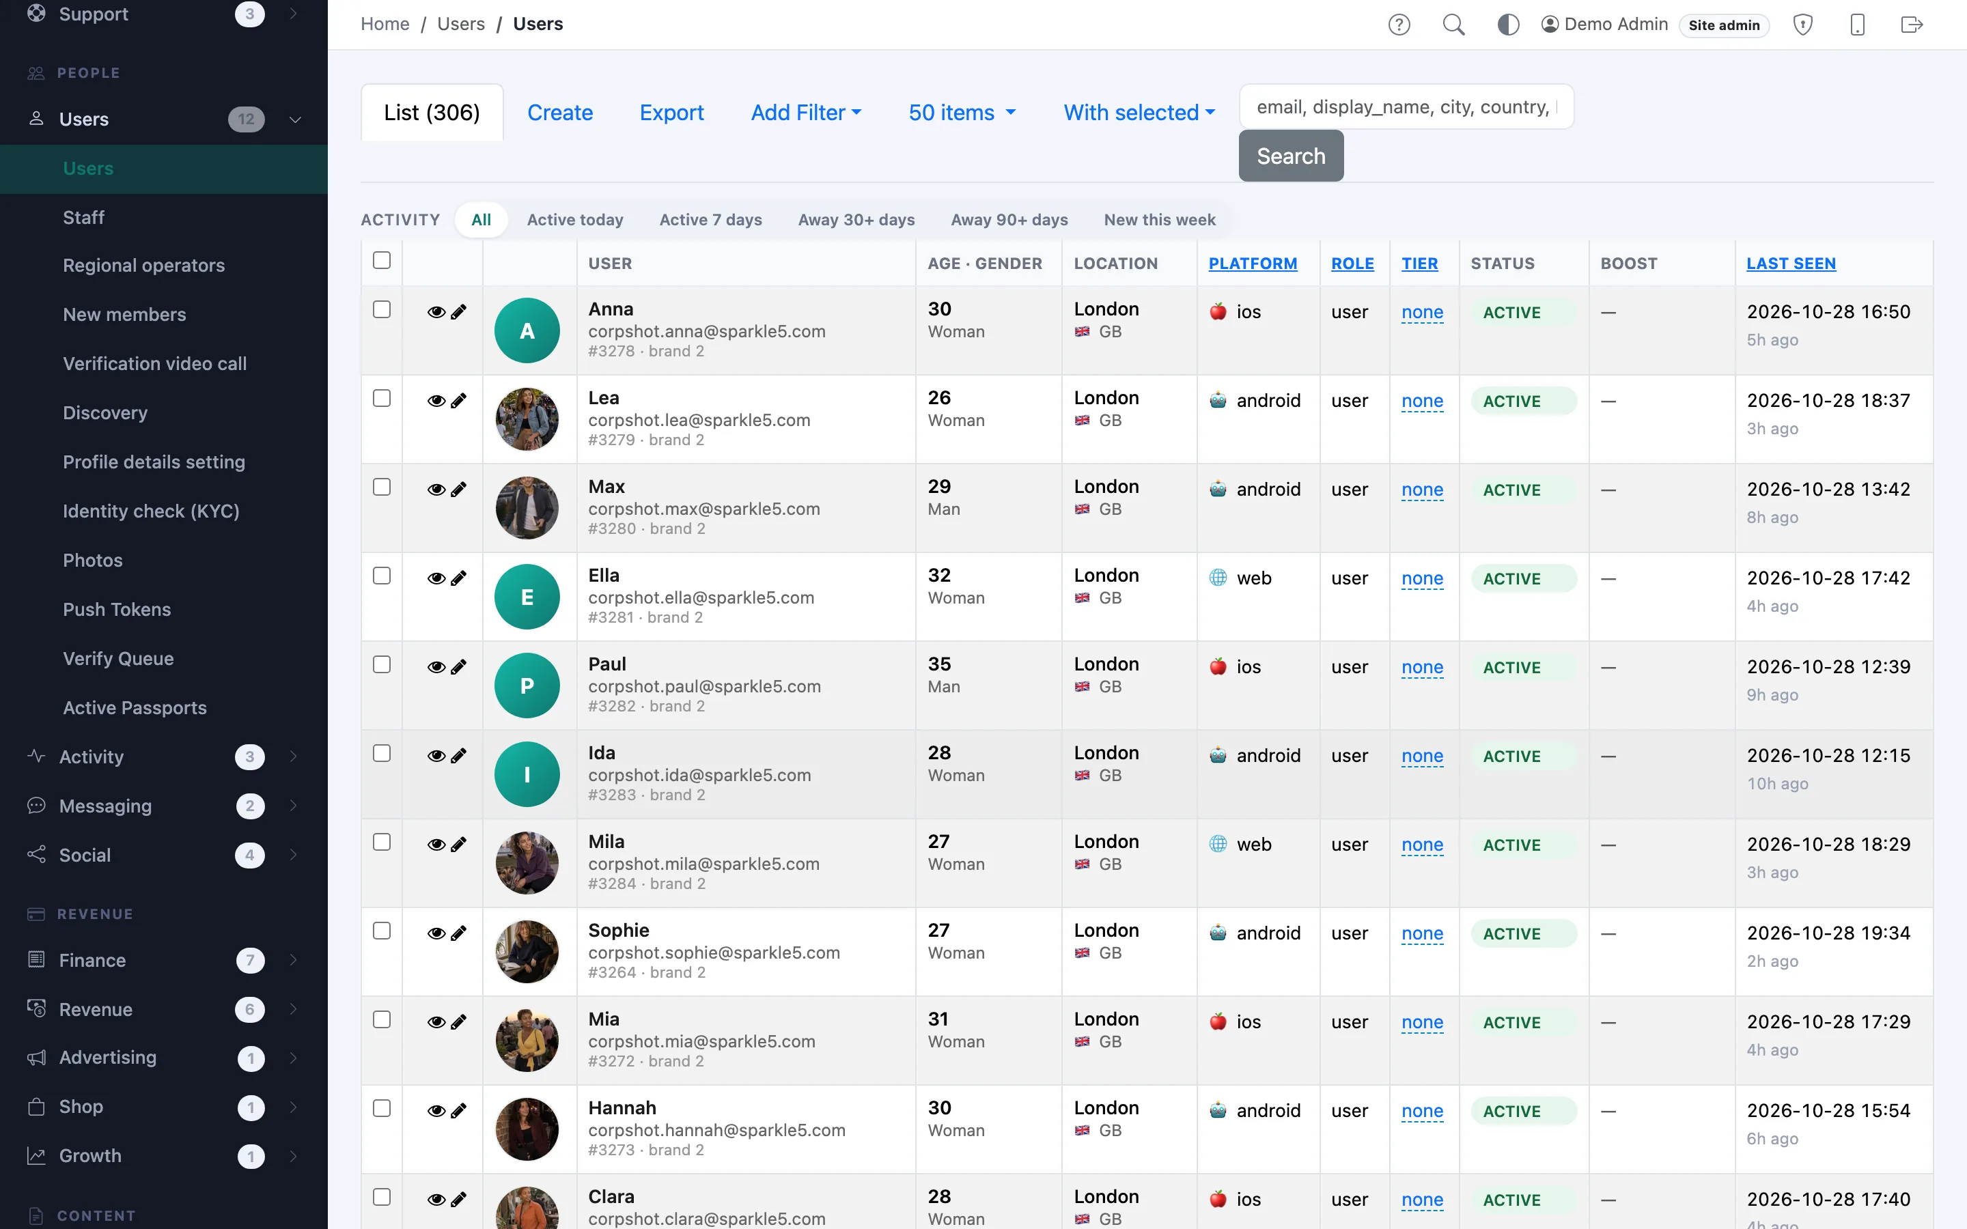Viewport: 1967px width, 1229px height.
Task: Open the Add Filter dropdown
Action: click(805, 112)
